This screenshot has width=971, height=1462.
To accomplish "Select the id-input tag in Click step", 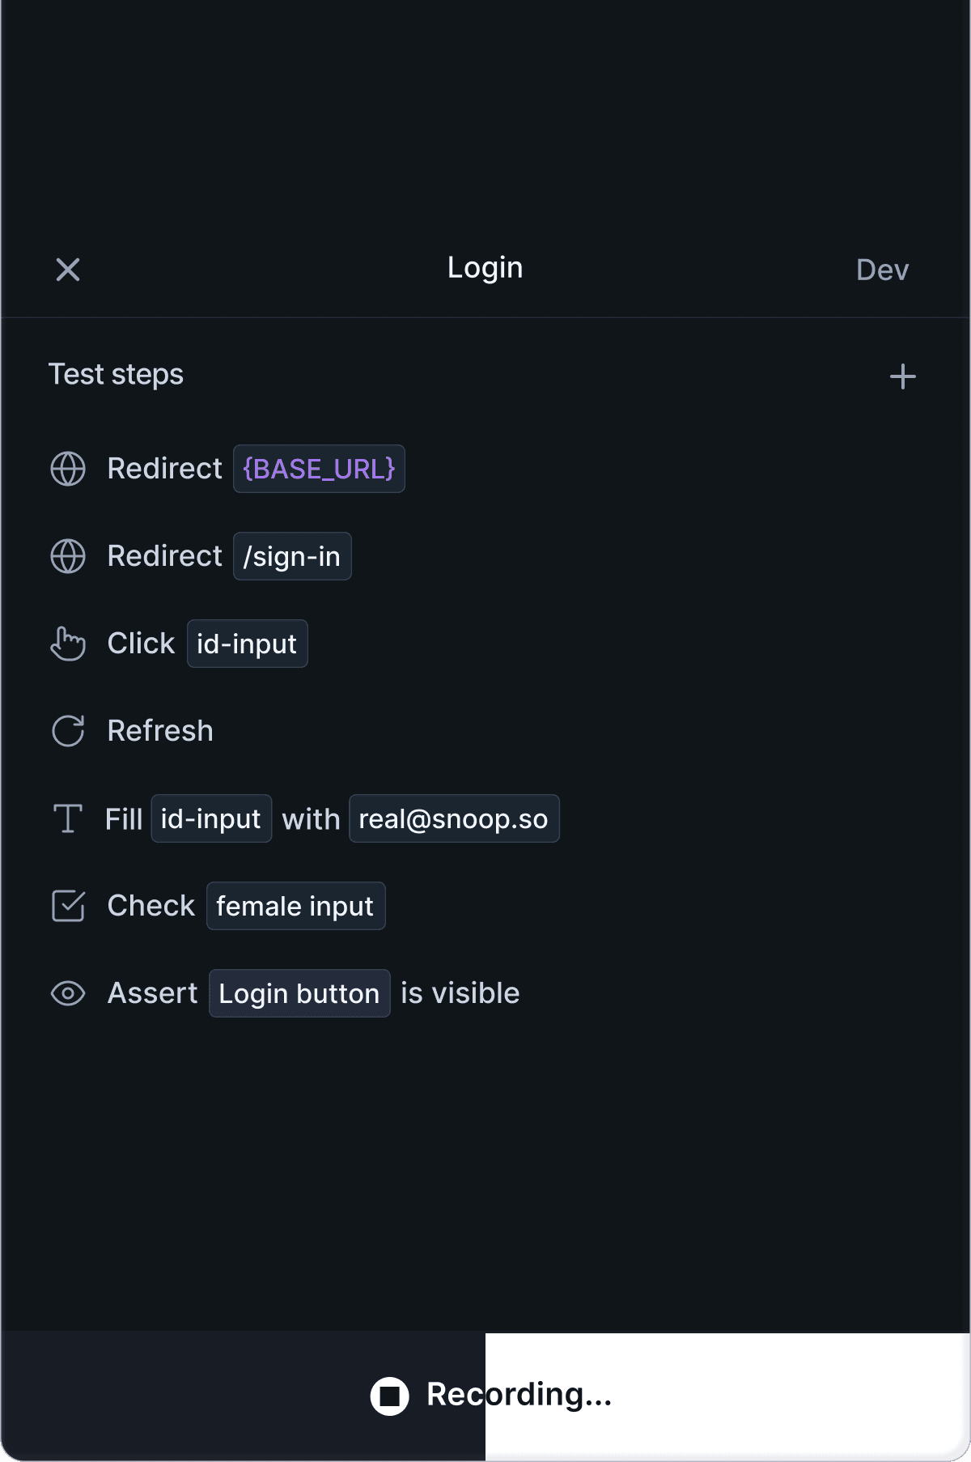I will [247, 644].
